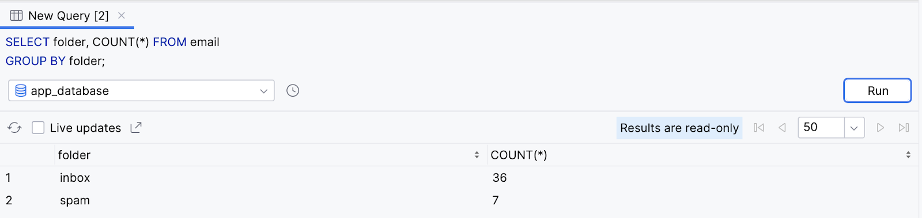The width and height of the screenshot is (922, 218).
Task: Go to next results page
Action: pos(880,128)
